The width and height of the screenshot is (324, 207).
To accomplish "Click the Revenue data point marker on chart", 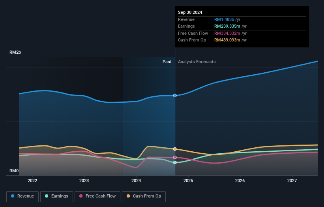I will coord(175,96).
